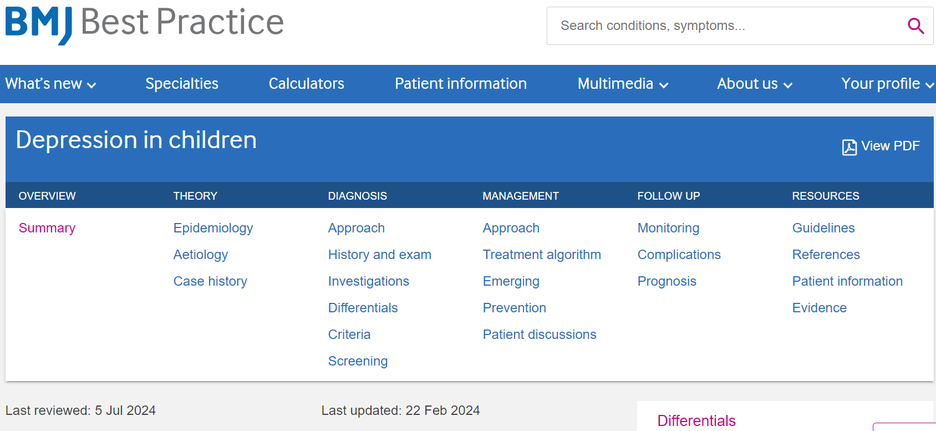Viewport: 936px width, 431px height.
Task: Open the Multimedia dropdown menu
Action: pyautogui.click(x=623, y=84)
